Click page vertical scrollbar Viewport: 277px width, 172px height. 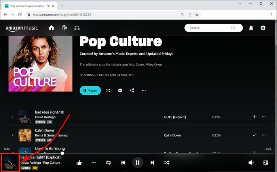(276, 32)
